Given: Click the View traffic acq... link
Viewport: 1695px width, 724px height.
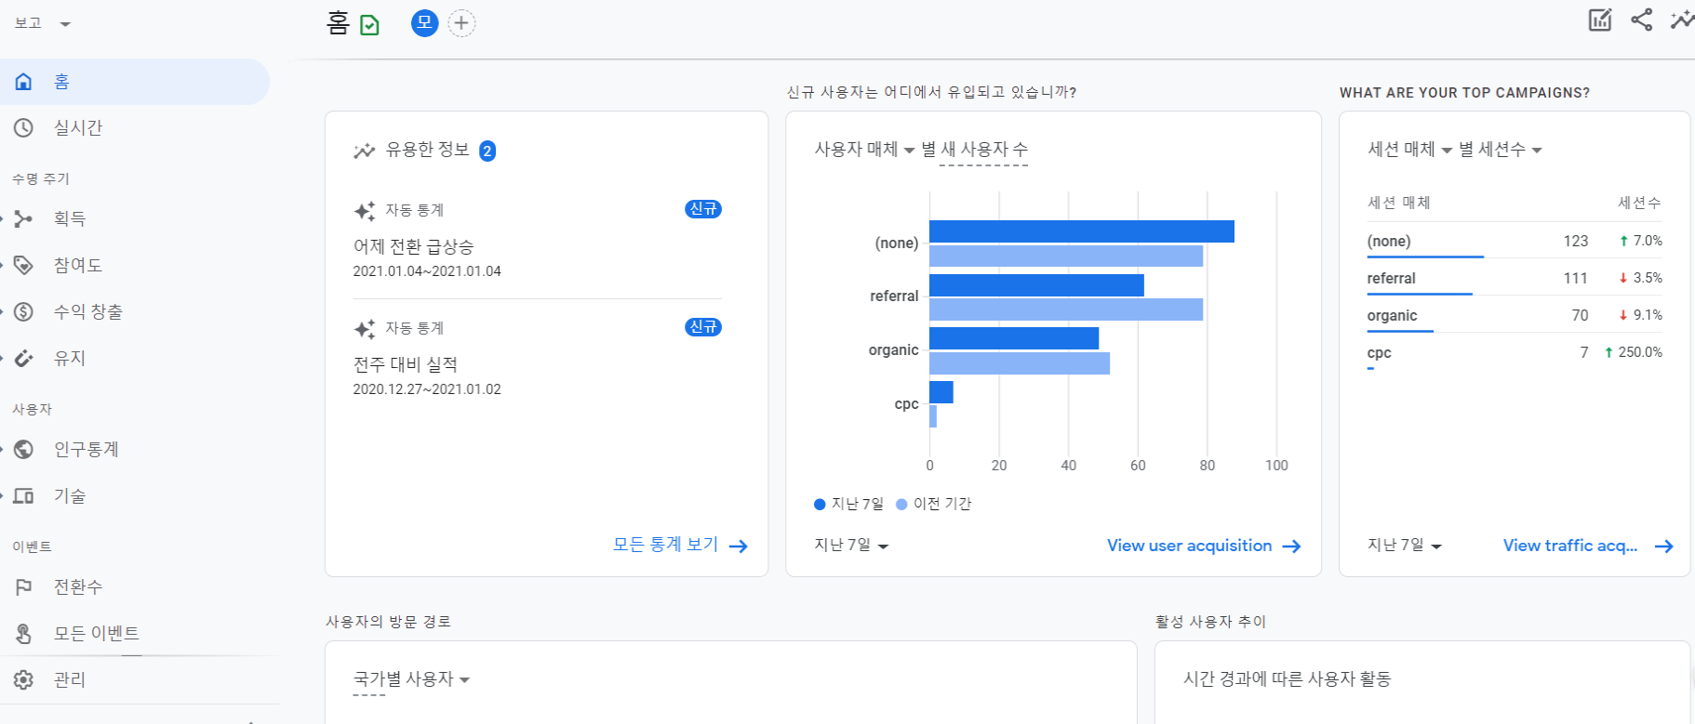Looking at the screenshot, I should coord(1570,546).
